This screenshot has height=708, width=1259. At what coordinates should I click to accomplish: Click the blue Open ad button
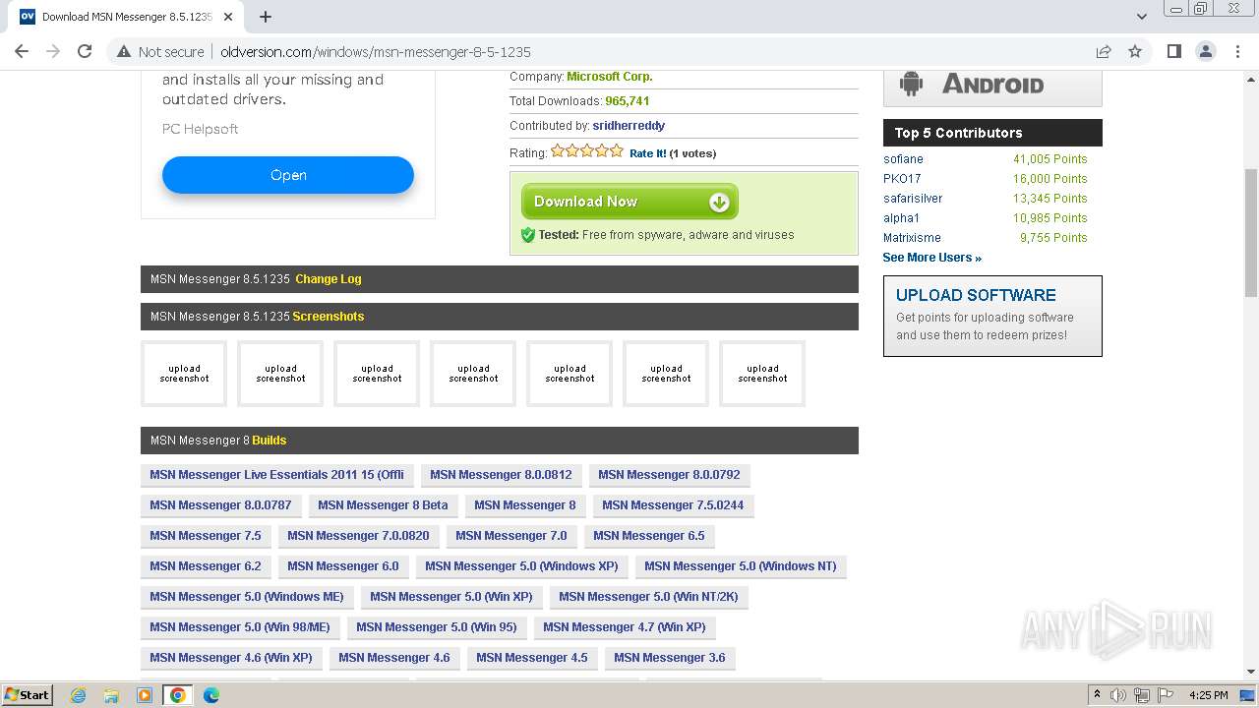point(288,175)
